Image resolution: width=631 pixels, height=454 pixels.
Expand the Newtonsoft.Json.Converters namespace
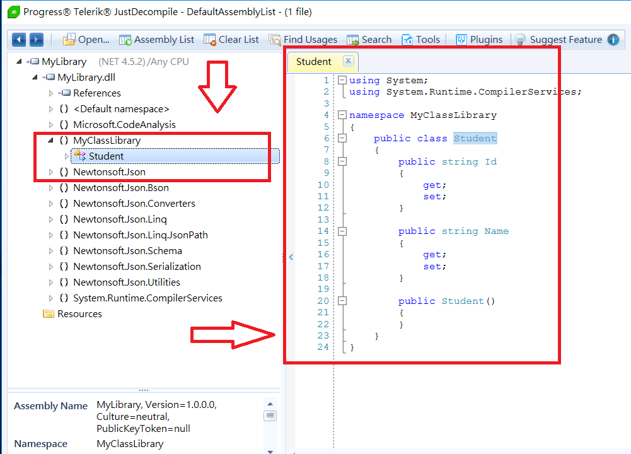tap(50, 203)
